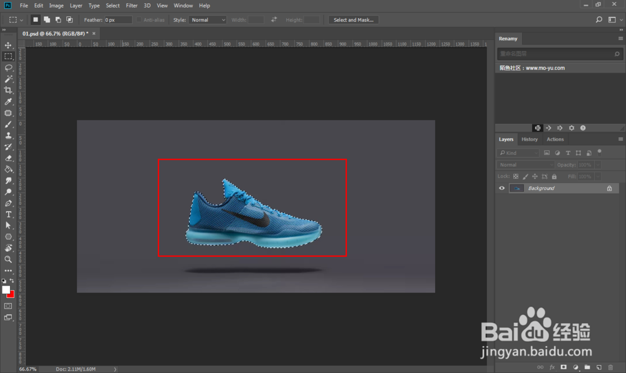The image size is (626, 373).
Task: Open the Select menu
Action: click(113, 6)
